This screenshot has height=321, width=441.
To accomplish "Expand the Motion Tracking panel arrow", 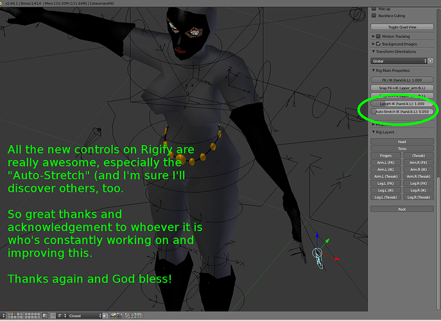I will coord(373,37).
